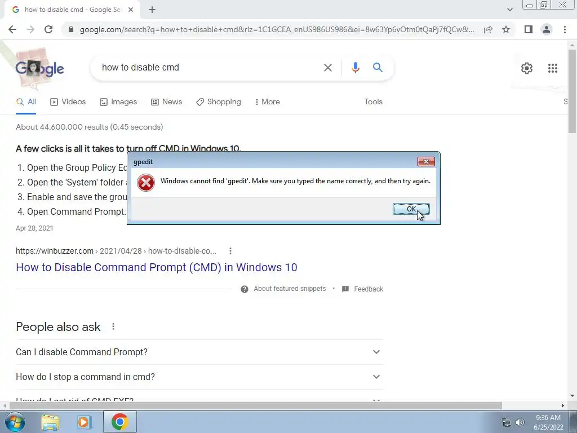The image size is (577, 433).
Task: Switch to the Shopping tab
Action: pos(219,102)
